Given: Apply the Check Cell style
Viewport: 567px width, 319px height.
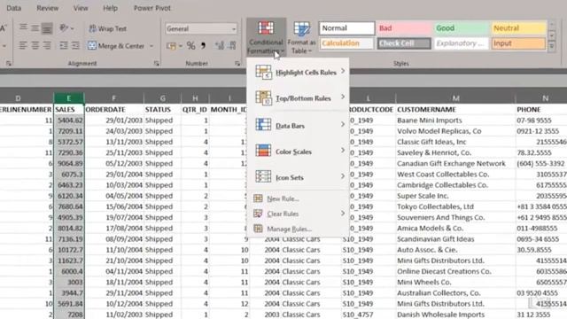Looking at the screenshot, I should pos(404,43).
